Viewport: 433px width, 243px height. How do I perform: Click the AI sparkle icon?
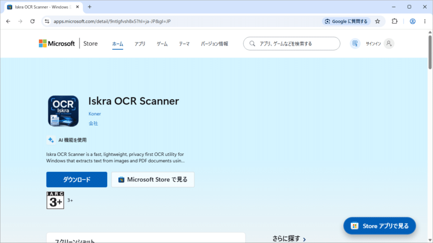(51, 140)
